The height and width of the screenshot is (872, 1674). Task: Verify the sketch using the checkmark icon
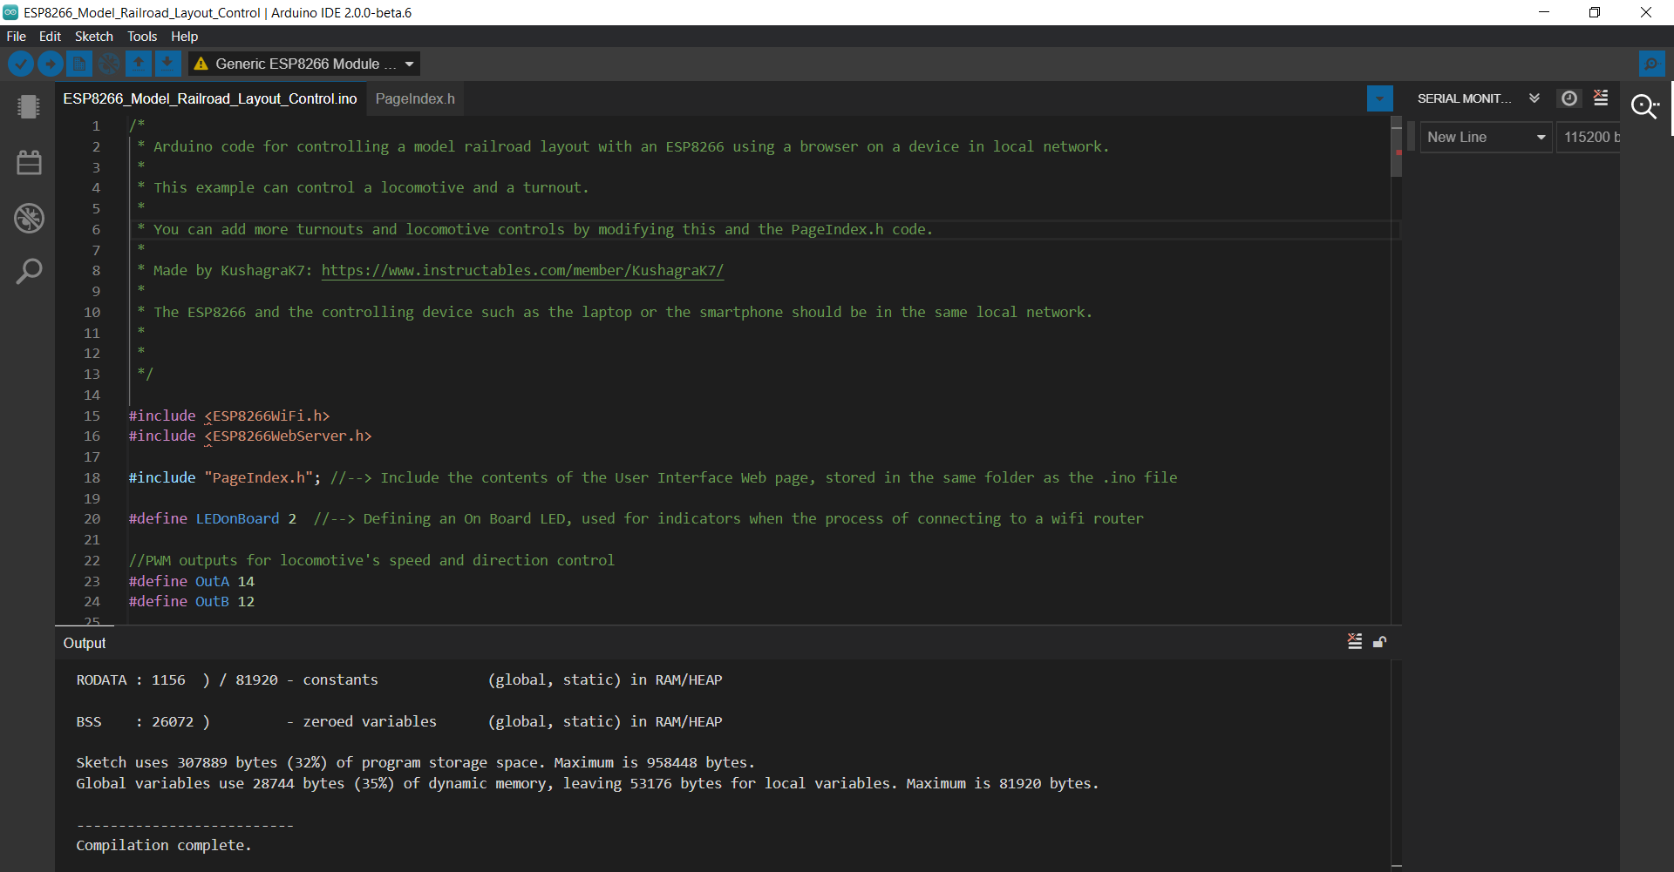tap(20, 63)
